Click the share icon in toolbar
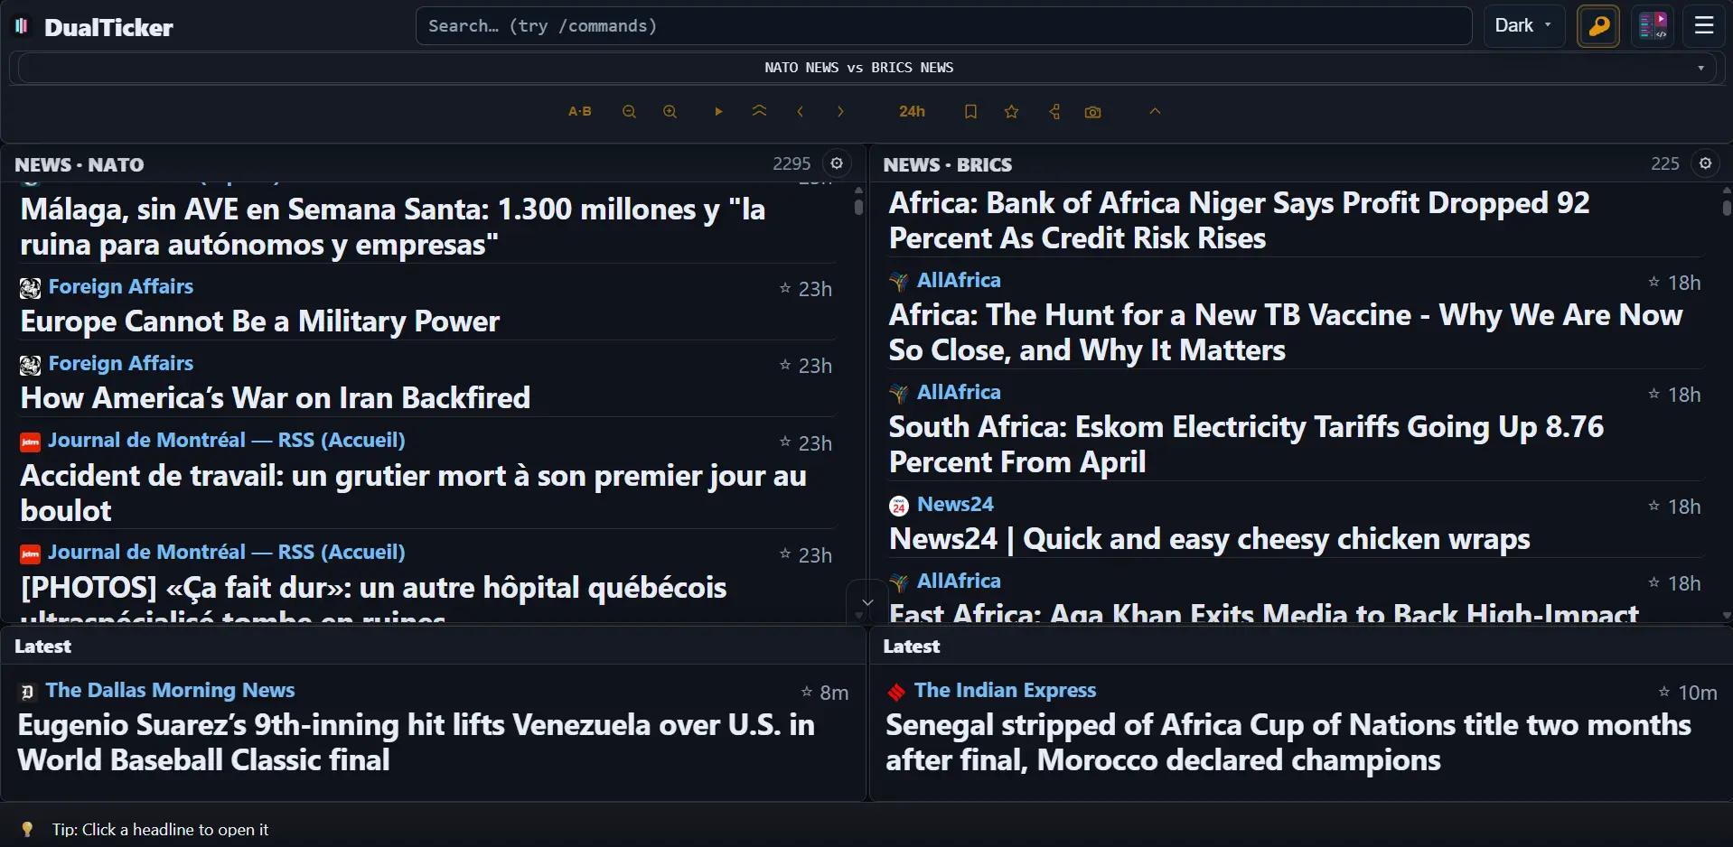Viewport: 1733px width, 847px height. click(1054, 112)
